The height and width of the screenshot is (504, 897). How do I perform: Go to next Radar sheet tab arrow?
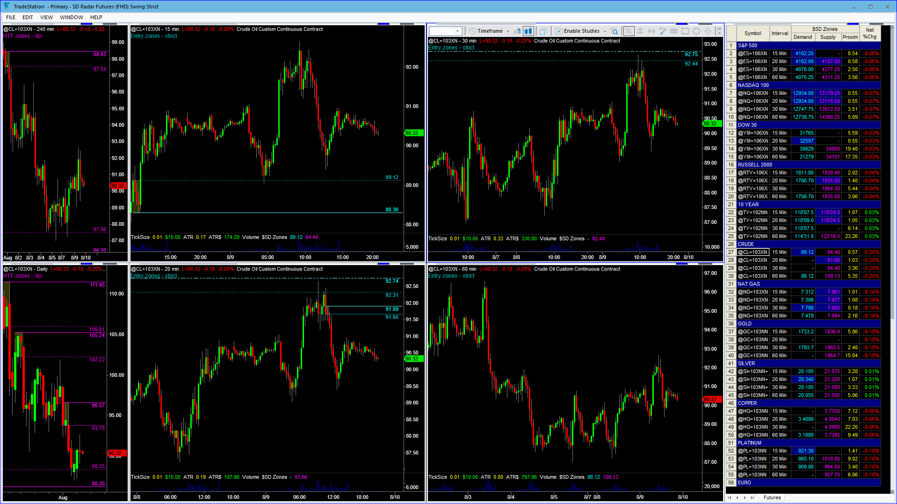tap(745, 497)
